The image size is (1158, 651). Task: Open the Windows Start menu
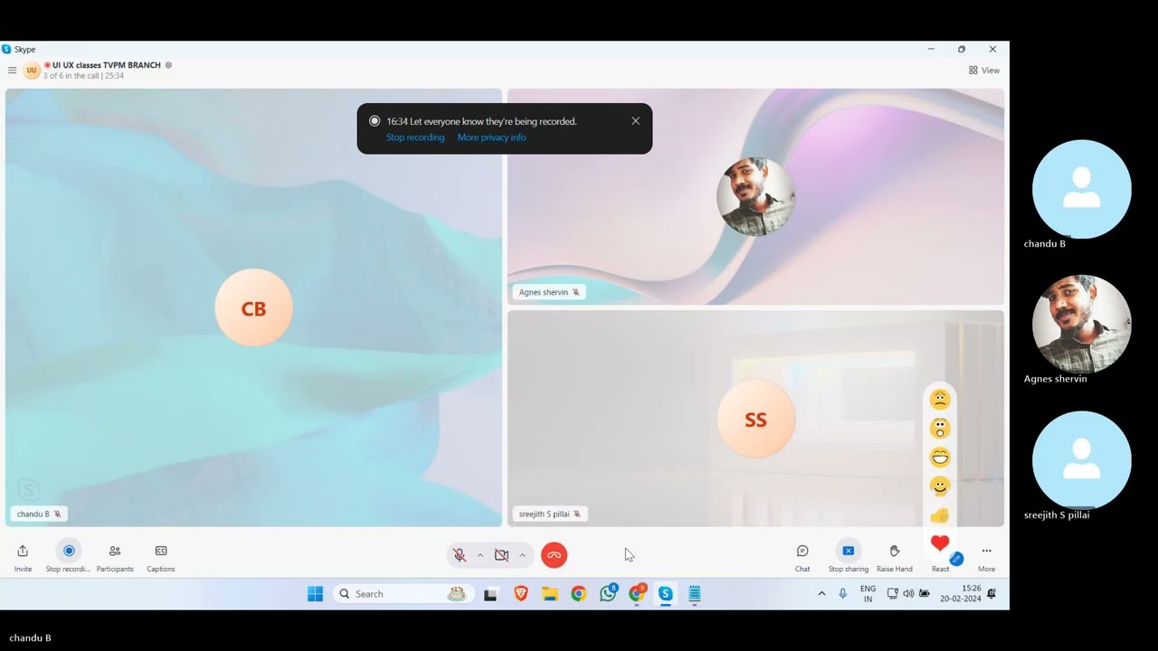point(315,594)
